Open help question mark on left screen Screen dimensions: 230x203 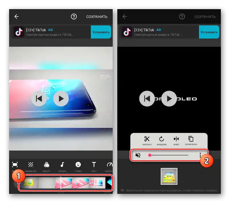pyautogui.click(x=74, y=17)
